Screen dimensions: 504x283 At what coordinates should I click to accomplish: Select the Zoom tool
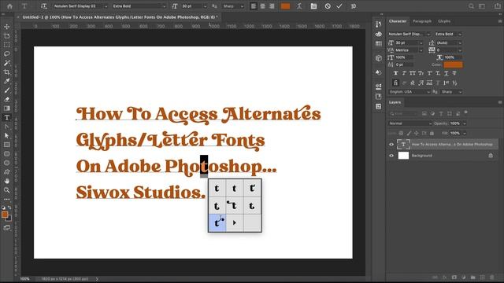click(7, 190)
